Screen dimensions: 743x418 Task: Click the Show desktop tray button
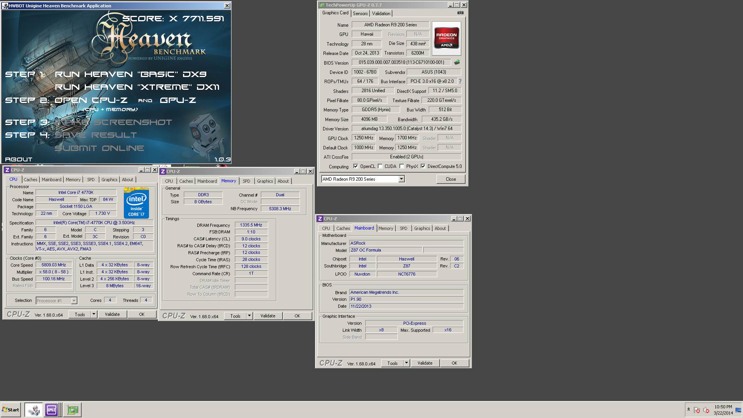(738, 410)
